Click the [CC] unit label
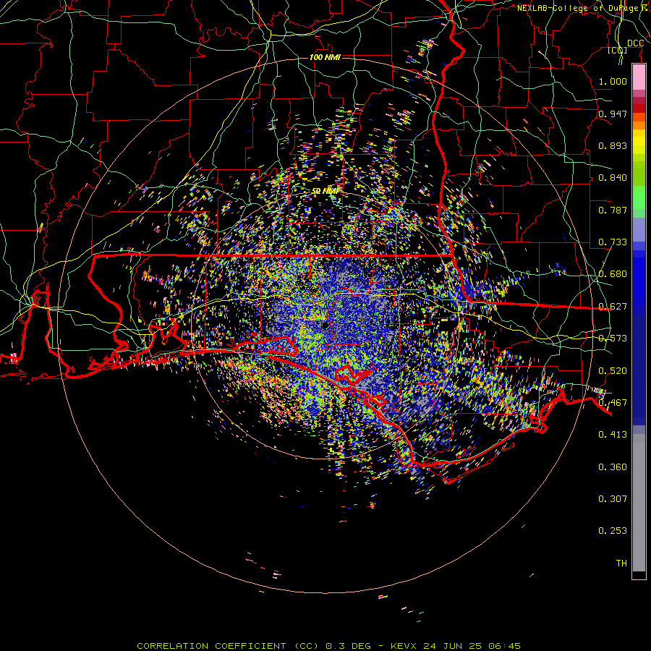The width and height of the screenshot is (651, 651). click(x=618, y=50)
